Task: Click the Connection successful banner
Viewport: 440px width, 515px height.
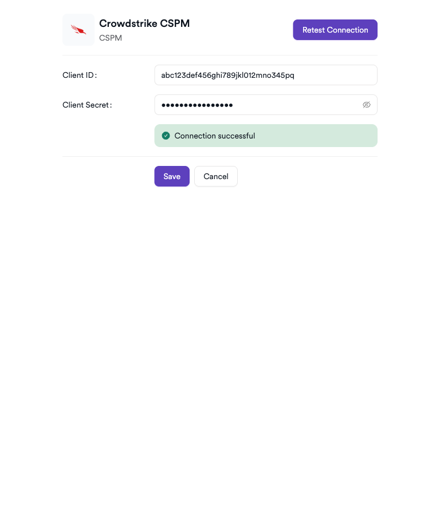Action: (x=266, y=136)
